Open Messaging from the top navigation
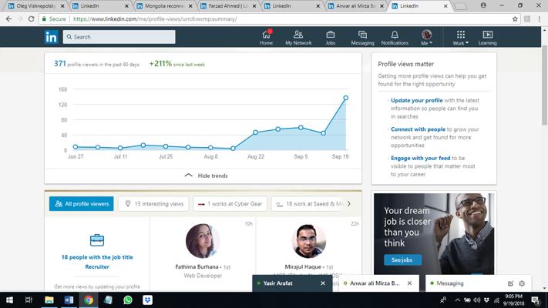 click(362, 38)
